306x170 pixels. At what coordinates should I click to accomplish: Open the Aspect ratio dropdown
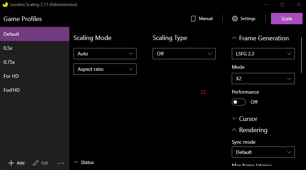(x=105, y=69)
